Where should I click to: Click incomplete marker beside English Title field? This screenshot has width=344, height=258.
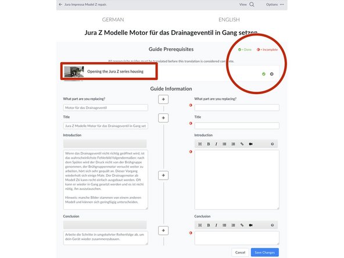click(191, 124)
